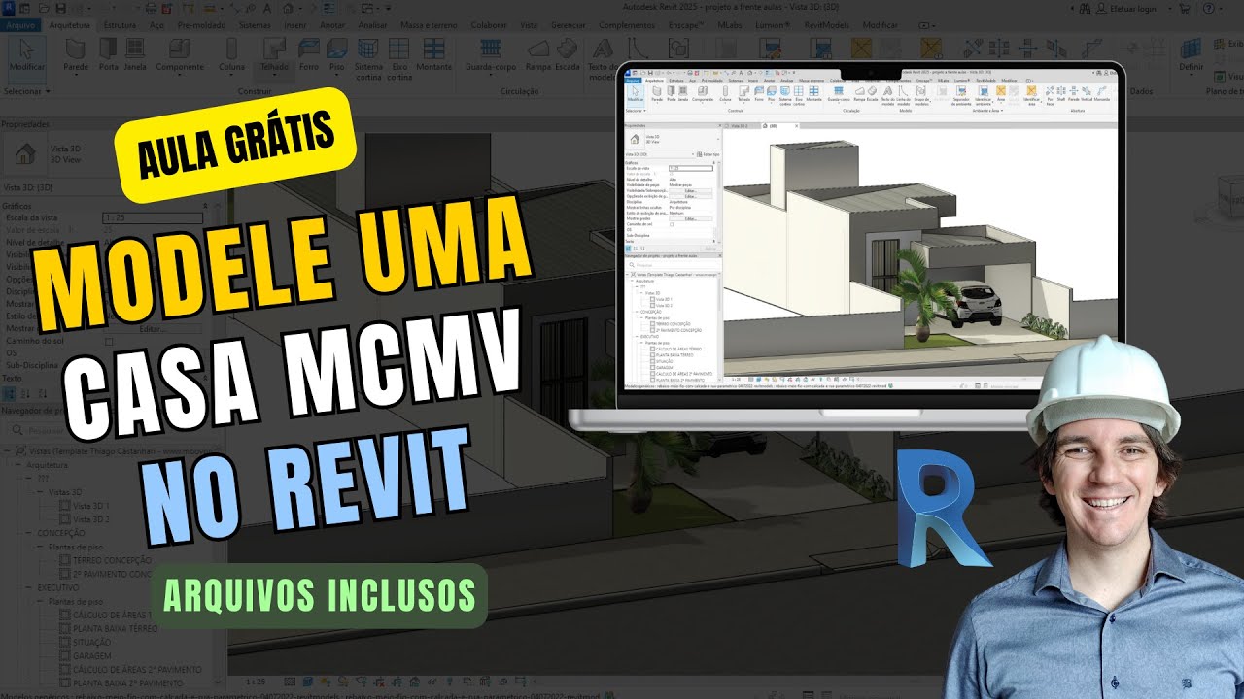Viewport: 1244px width, 699px height.
Task: Open the Arquivo menu in the background Revit window
Action: 20,25
